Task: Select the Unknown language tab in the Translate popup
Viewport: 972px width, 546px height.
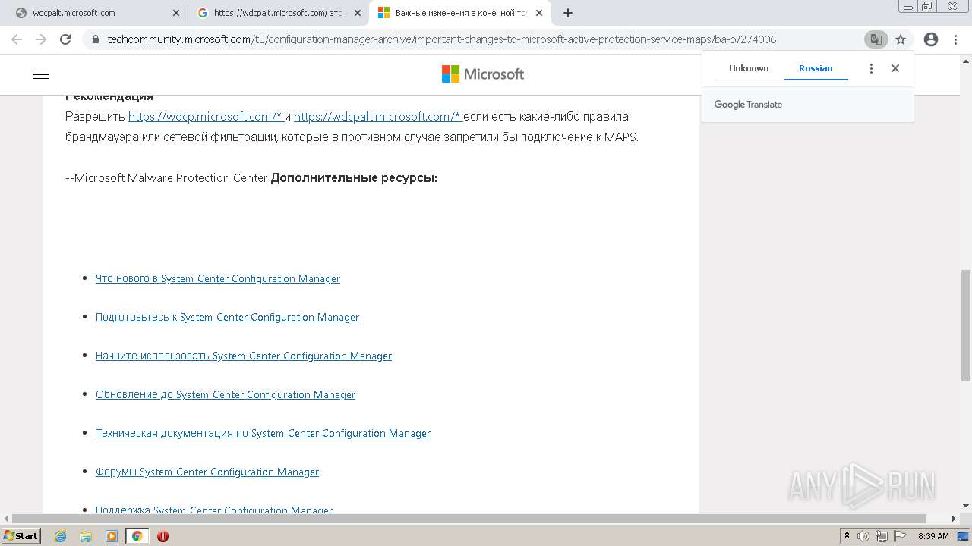Action: 749,68
